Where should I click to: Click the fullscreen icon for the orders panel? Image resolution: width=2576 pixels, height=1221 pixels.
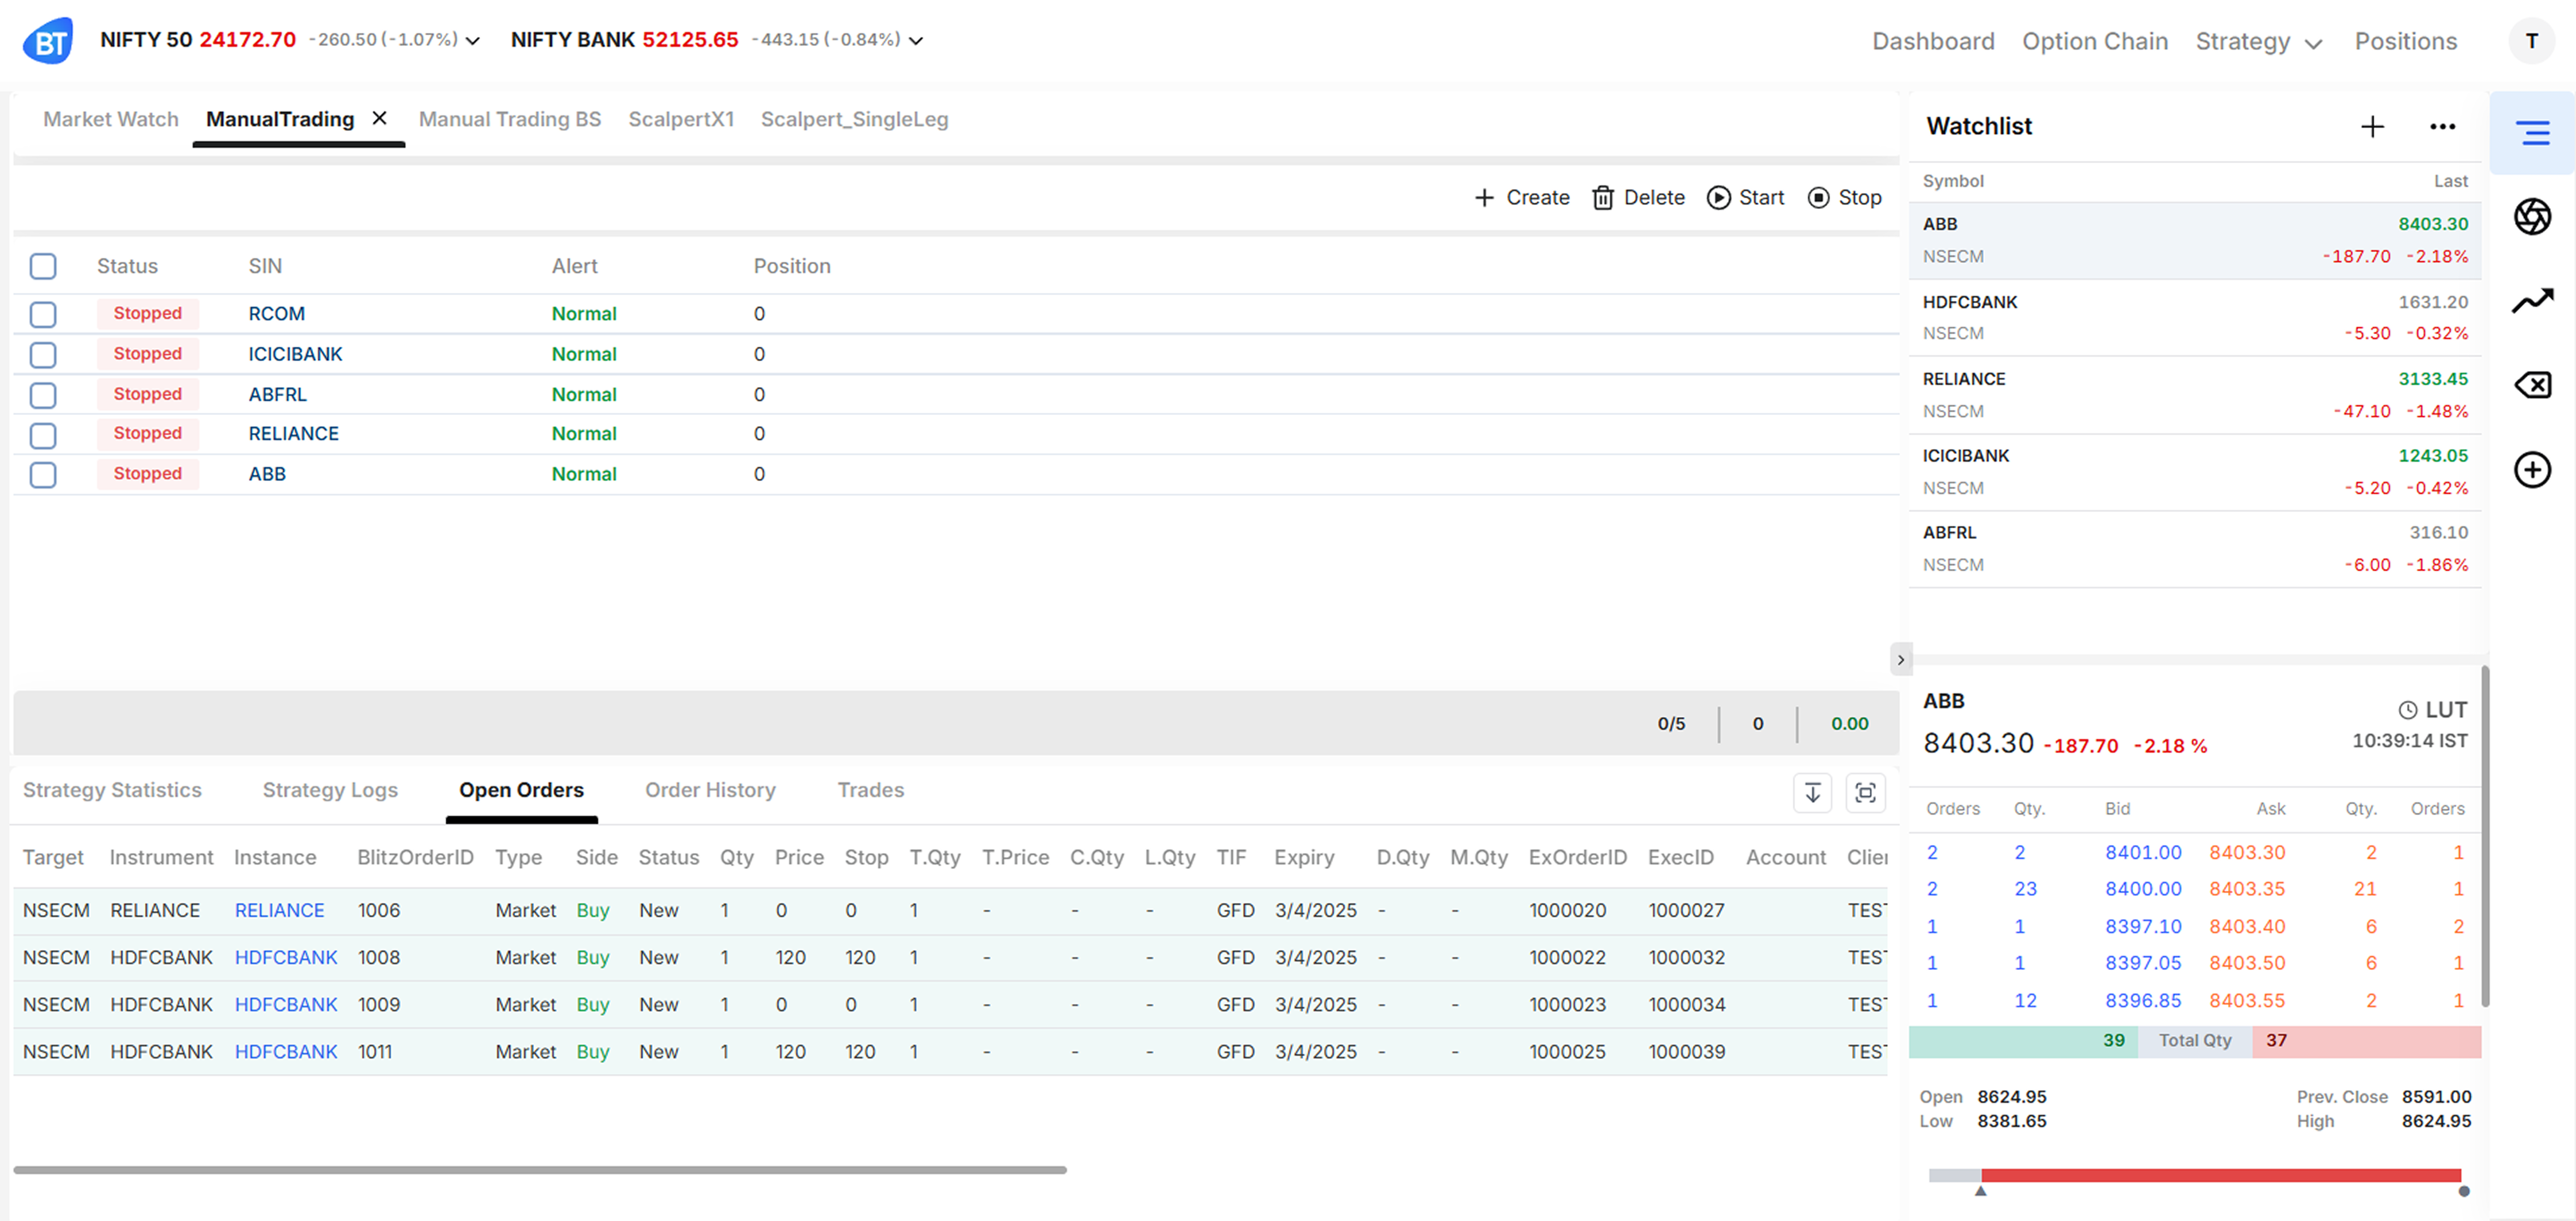pyautogui.click(x=1865, y=793)
